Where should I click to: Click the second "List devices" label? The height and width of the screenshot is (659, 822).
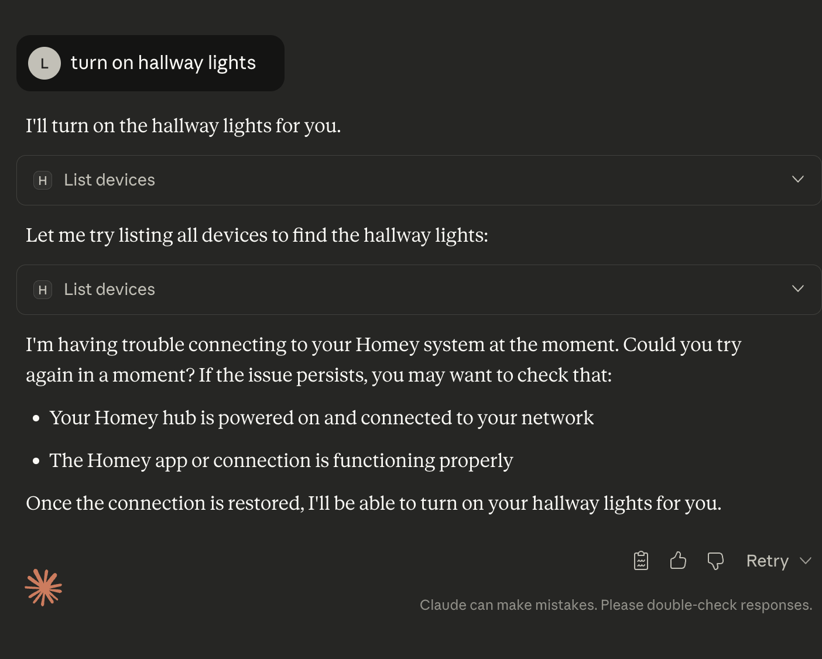(x=109, y=290)
